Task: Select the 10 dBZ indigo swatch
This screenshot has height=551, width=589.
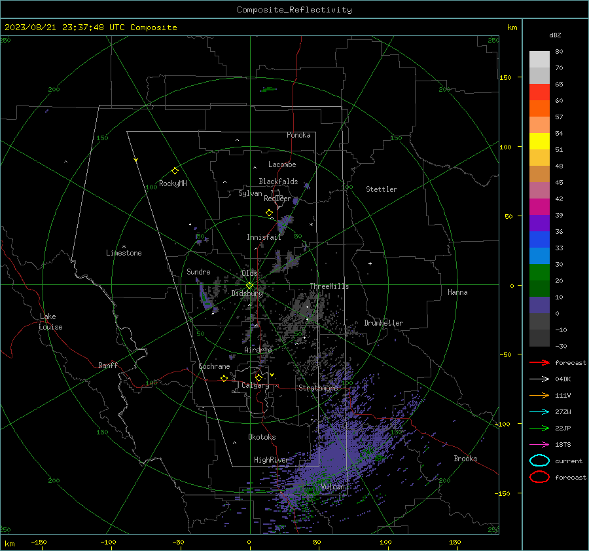Action: pyautogui.click(x=539, y=305)
